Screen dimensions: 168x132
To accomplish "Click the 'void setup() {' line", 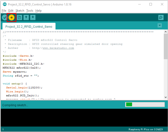I will 15,84.
